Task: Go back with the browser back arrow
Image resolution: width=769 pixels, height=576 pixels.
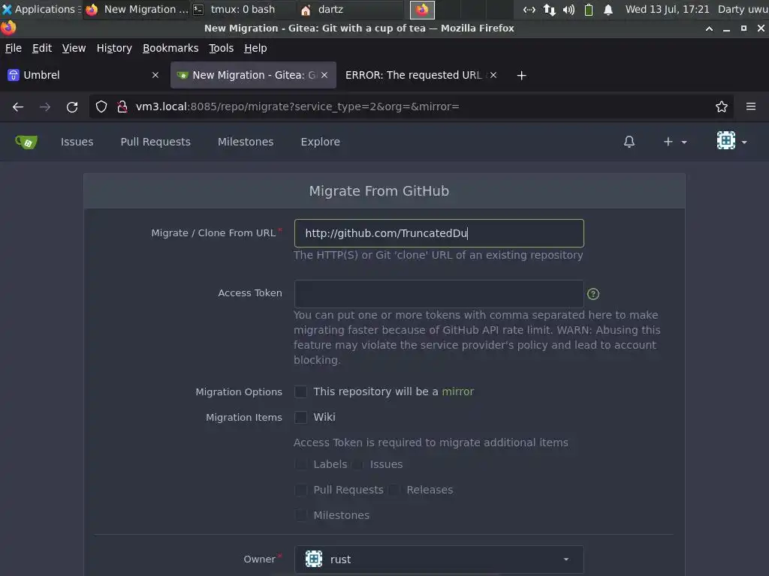Action: [x=18, y=106]
